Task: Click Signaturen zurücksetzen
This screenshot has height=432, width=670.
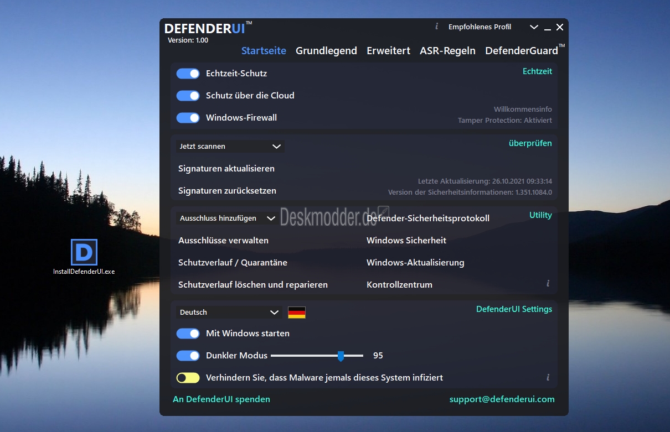Action: (x=227, y=191)
